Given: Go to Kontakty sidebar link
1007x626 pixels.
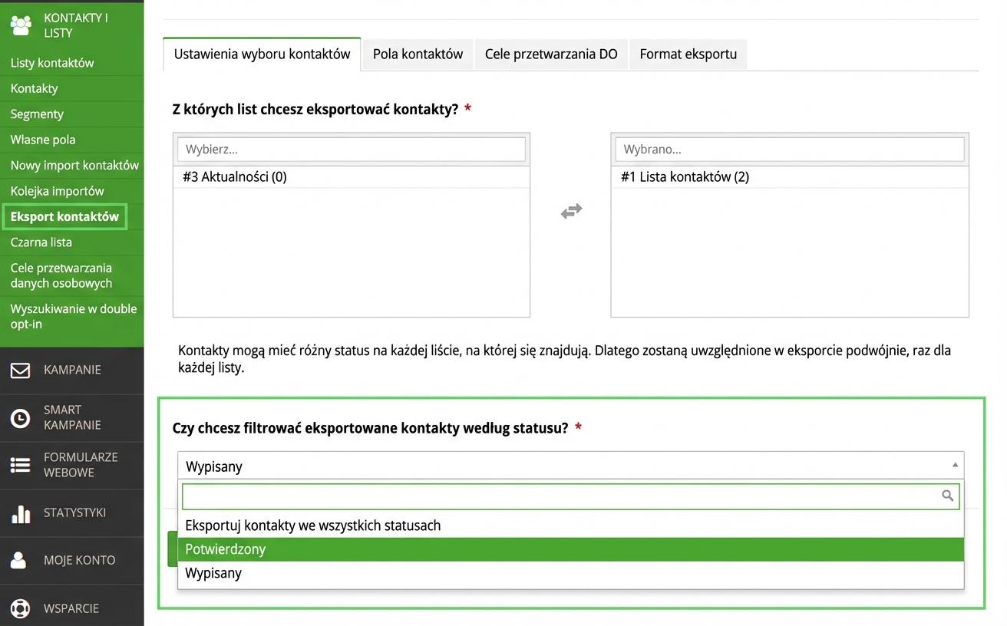Looking at the screenshot, I should tap(34, 88).
